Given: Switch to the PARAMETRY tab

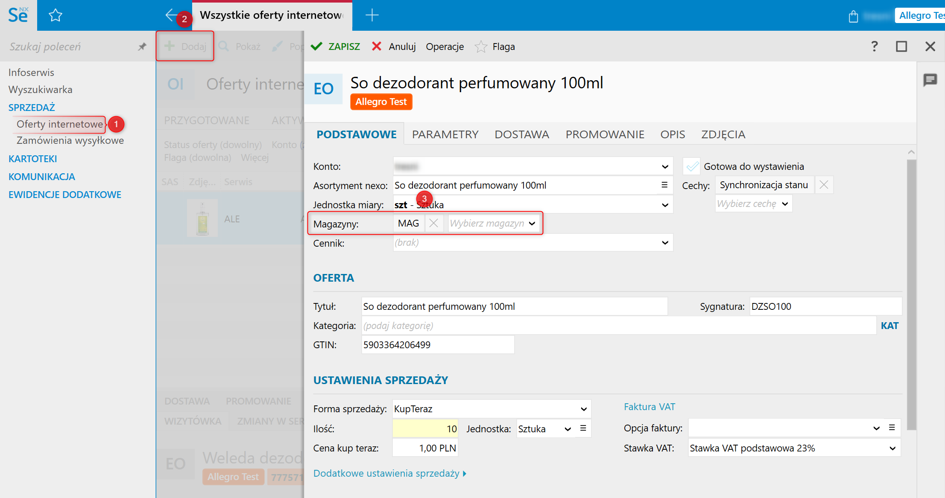Looking at the screenshot, I should coord(445,134).
